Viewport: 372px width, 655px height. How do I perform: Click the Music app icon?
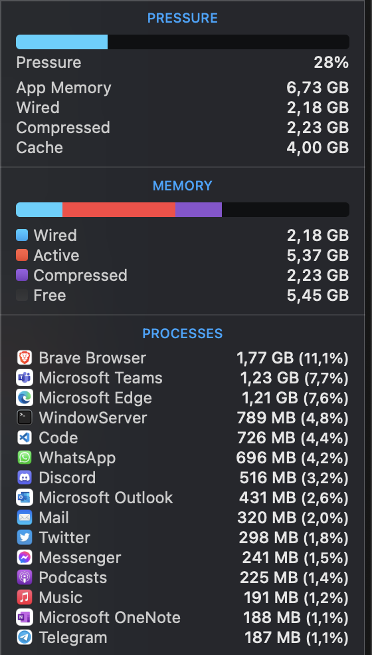point(25,598)
